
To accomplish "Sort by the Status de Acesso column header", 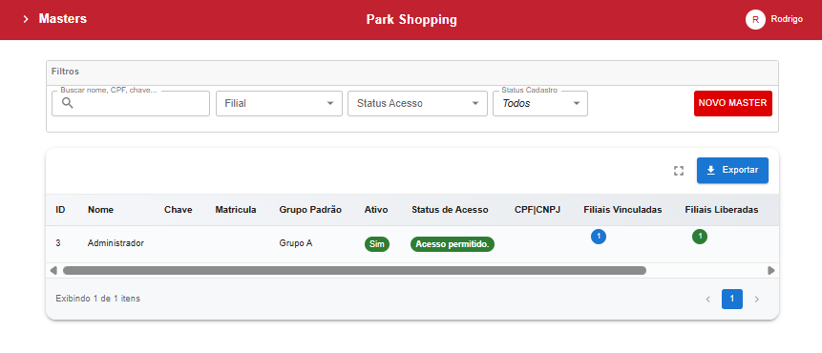I will (x=450, y=210).
